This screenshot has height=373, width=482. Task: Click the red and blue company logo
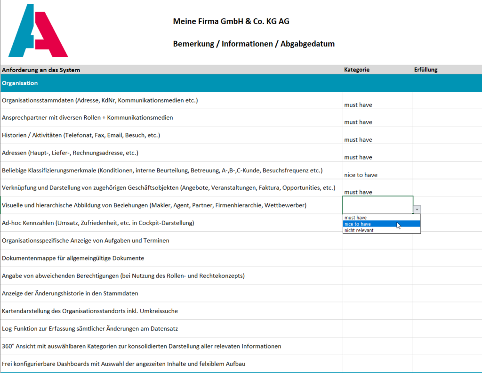coord(38,31)
